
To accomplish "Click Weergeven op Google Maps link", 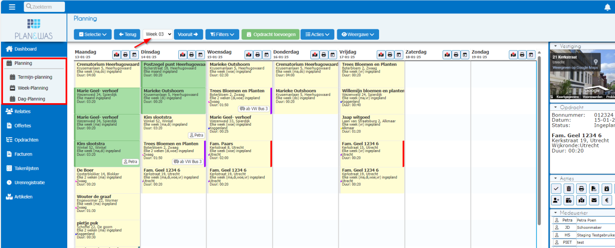I will click(x=575, y=68).
